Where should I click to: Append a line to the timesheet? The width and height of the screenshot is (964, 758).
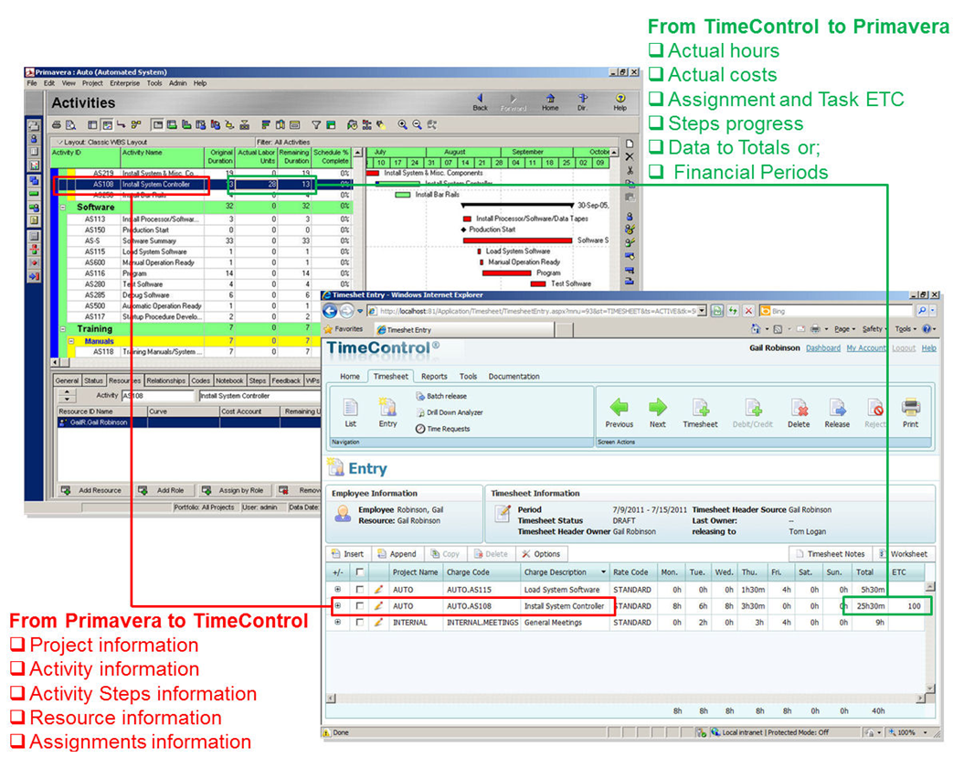[397, 554]
